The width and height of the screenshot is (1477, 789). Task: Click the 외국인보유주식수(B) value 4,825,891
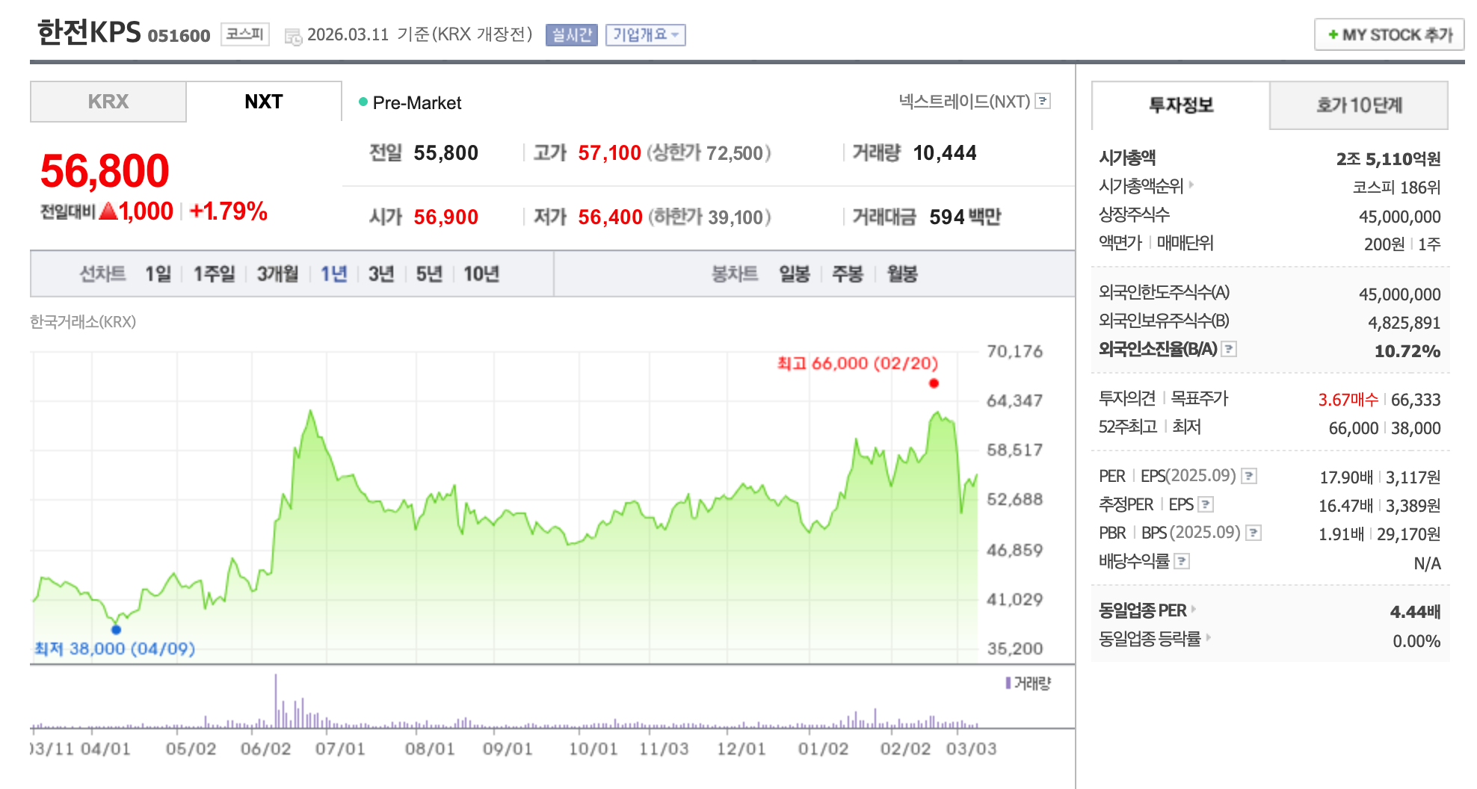pos(1404,323)
